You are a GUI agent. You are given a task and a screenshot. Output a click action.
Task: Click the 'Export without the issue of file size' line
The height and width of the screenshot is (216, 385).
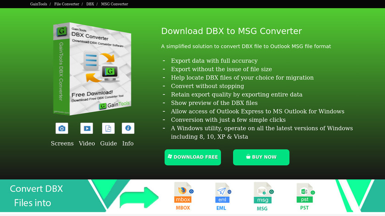[221, 69]
